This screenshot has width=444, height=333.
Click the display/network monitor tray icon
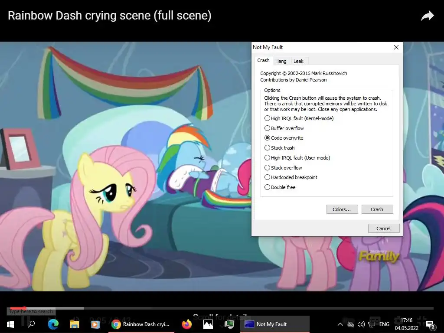tap(372, 324)
